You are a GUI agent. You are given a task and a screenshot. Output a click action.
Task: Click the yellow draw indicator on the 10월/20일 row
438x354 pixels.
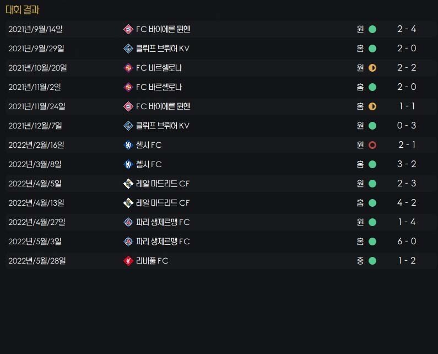(372, 68)
